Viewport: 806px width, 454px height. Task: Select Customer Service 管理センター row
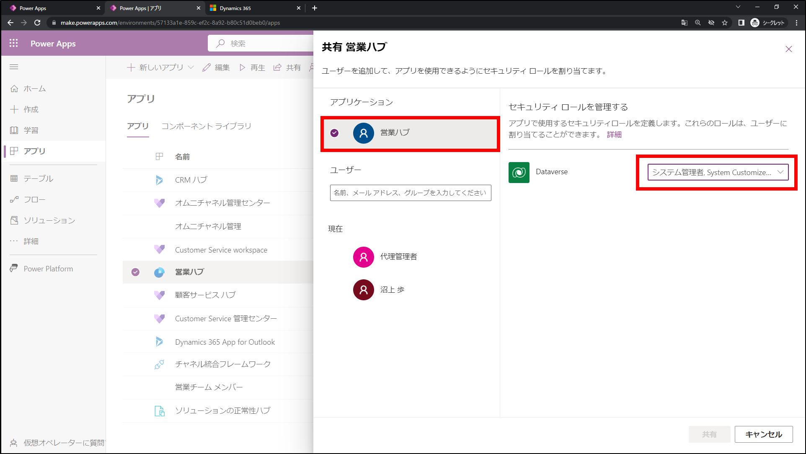coord(218,319)
